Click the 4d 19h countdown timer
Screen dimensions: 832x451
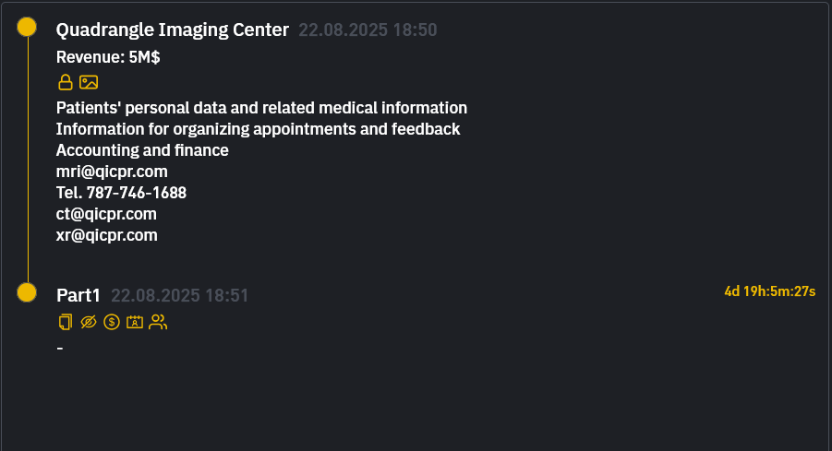769,291
